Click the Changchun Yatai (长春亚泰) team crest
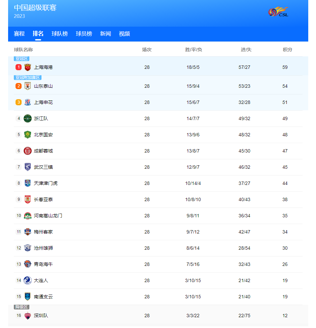The height and width of the screenshot is (328, 316). 28,199
